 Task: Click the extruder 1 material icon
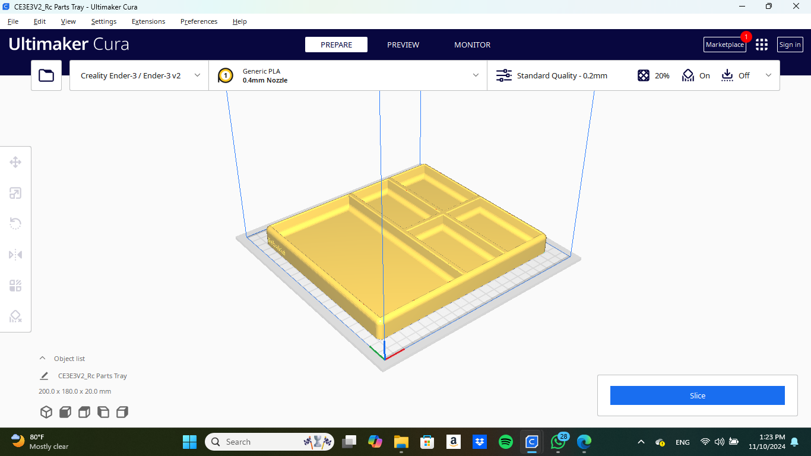tap(226, 75)
